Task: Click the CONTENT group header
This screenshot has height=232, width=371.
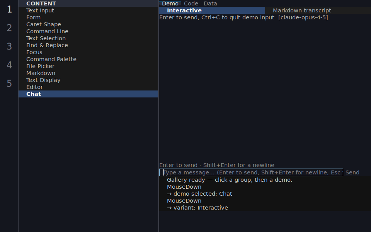Action: [88, 3]
